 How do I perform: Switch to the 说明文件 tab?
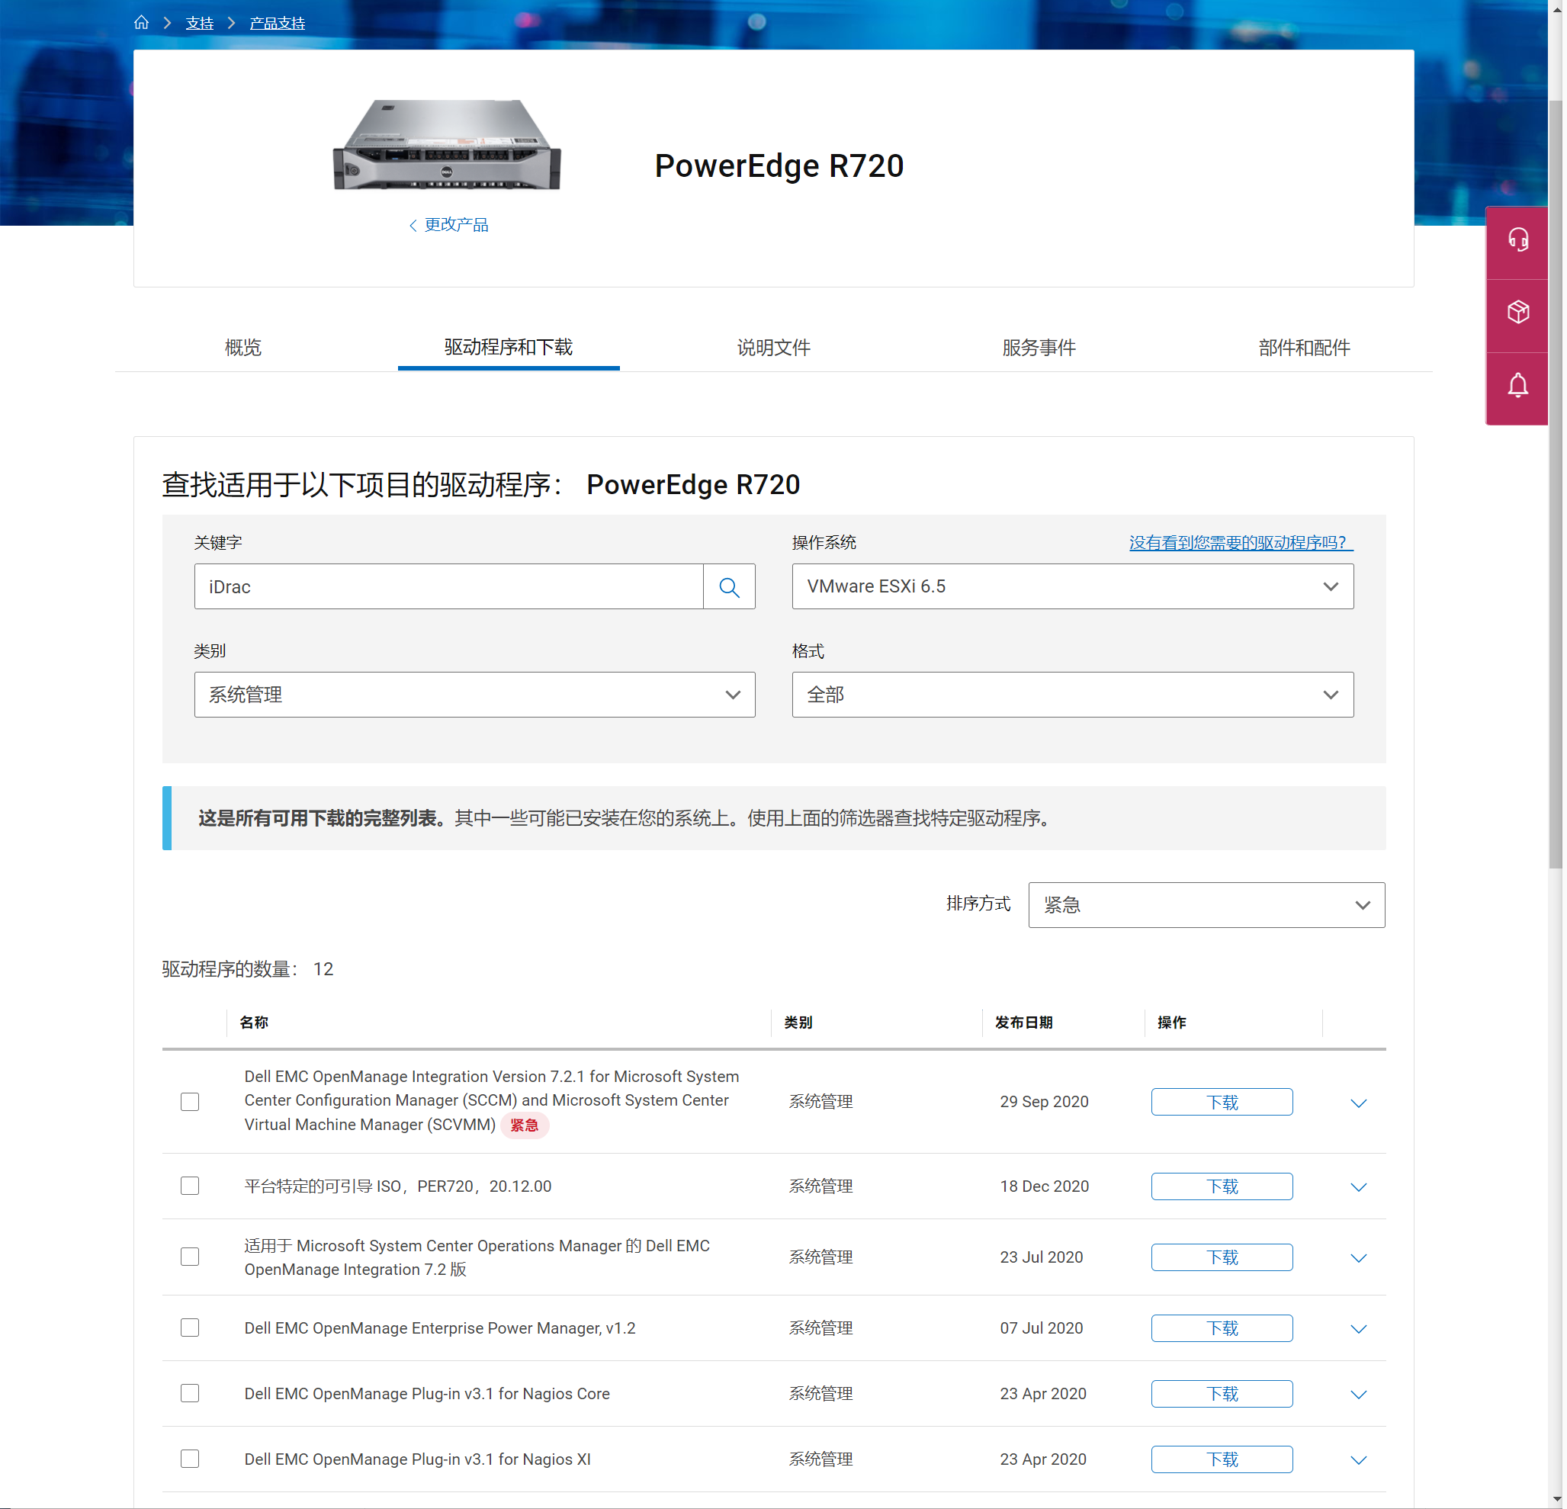pos(772,348)
